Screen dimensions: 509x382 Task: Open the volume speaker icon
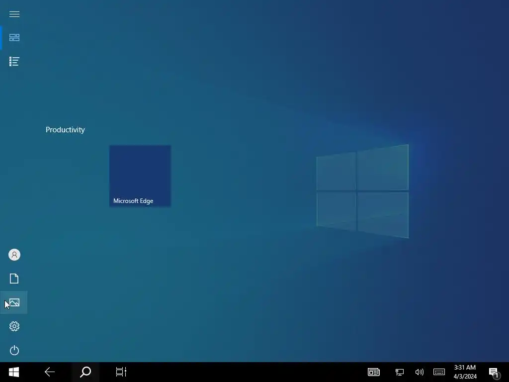(419, 372)
